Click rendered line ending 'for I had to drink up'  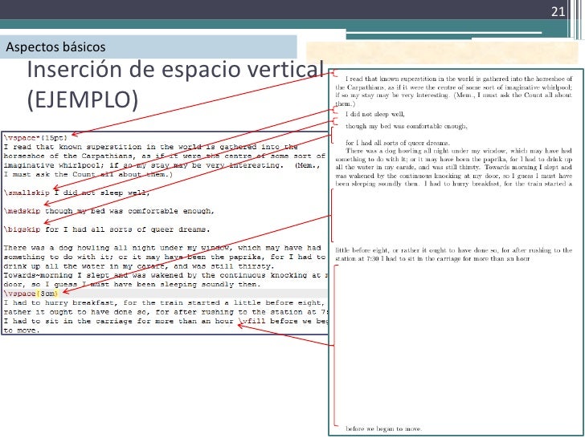click(454, 159)
